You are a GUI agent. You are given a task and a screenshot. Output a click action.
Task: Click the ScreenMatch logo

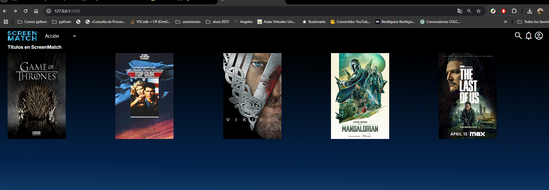22,36
